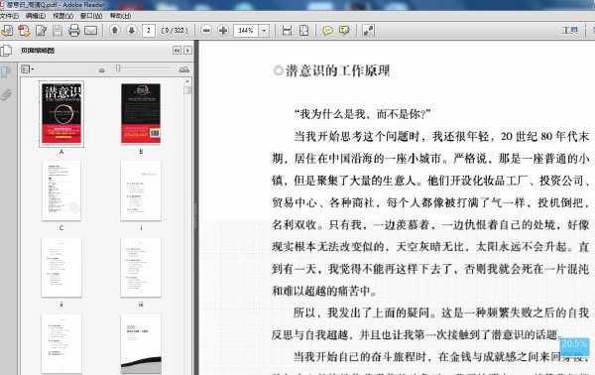Select the highlight text tool
595x375 pixels.
[x=344, y=31]
